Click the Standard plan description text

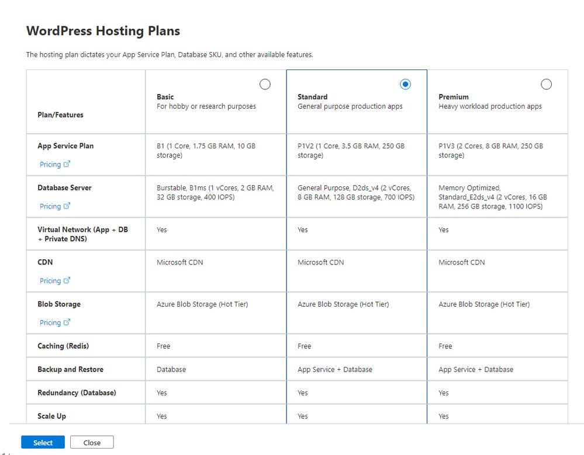[x=350, y=106]
